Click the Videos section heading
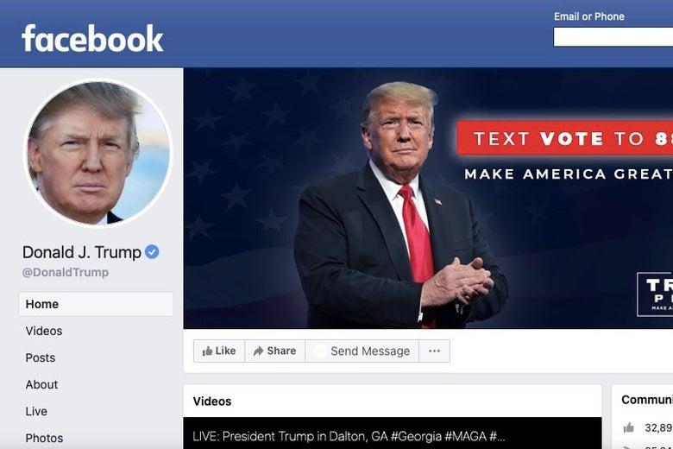This screenshot has height=449, width=673. (x=212, y=402)
